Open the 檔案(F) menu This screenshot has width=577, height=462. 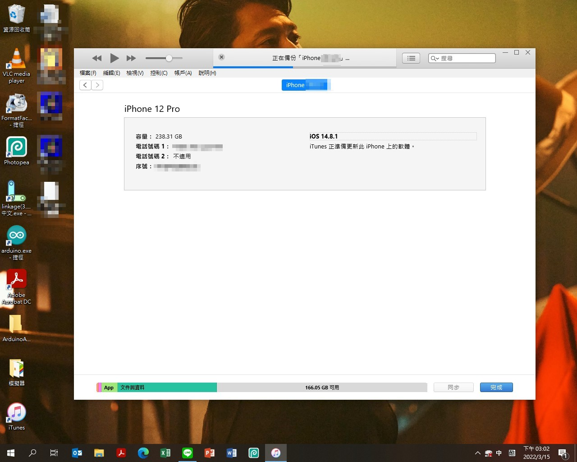(x=88, y=73)
